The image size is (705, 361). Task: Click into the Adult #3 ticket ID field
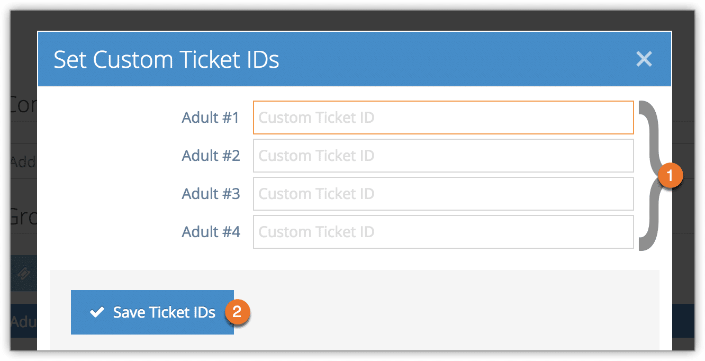(444, 194)
